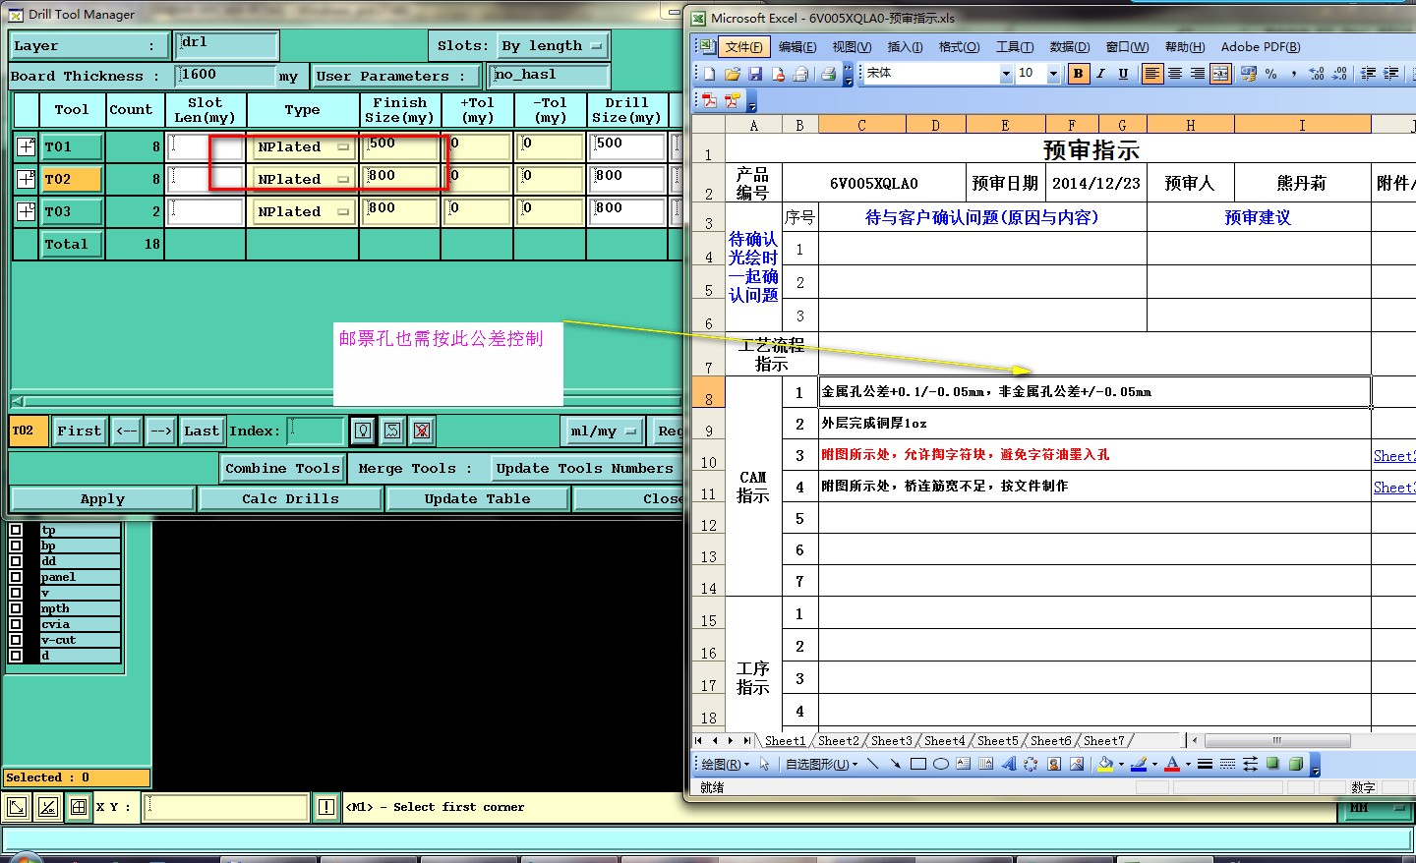The height and width of the screenshot is (863, 1416).
Task: Open the 编辑(E) menu in Excel
Action: (797, 46)
